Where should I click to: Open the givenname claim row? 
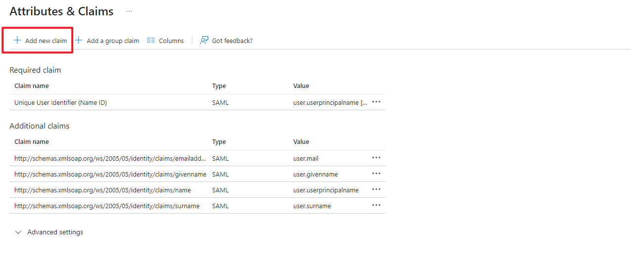[110, 175]
